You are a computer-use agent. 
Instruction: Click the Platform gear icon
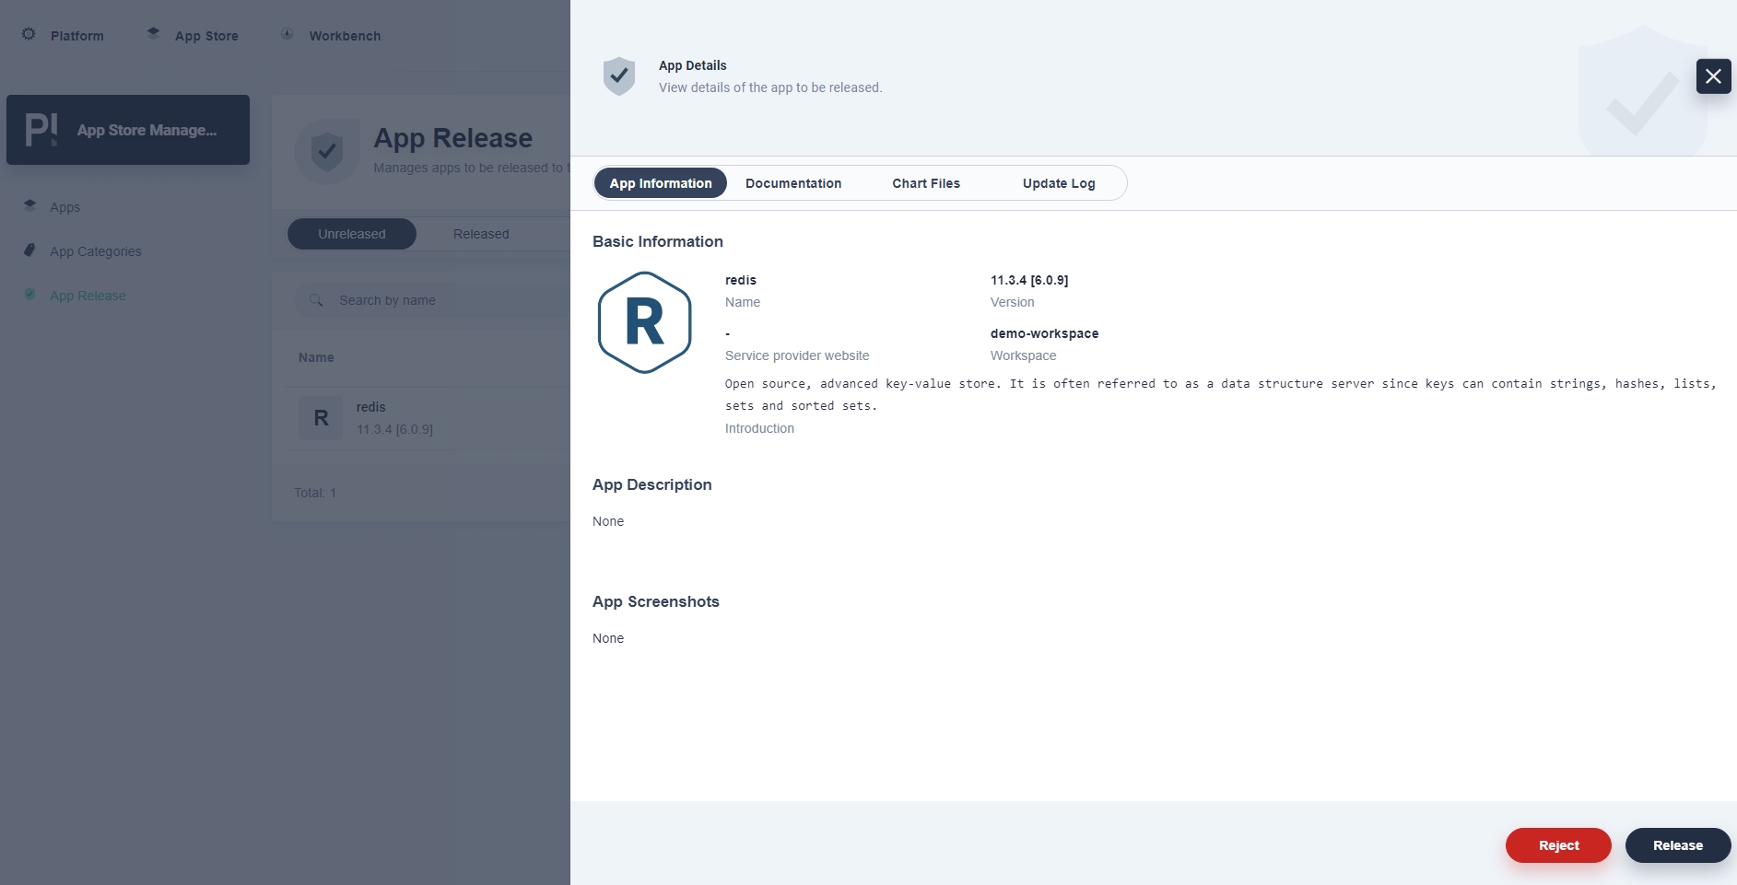[x=29, y=34]
